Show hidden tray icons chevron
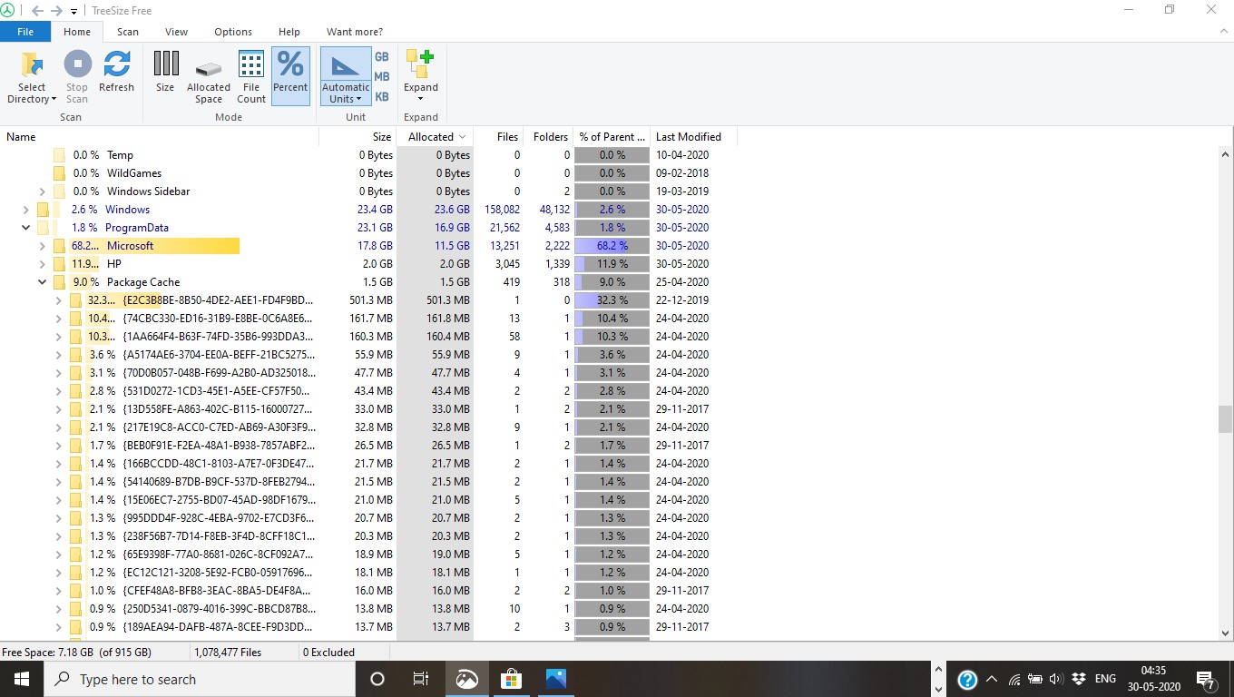The height and width of the screenshot is (697, 1234). [x=992, y=679]
